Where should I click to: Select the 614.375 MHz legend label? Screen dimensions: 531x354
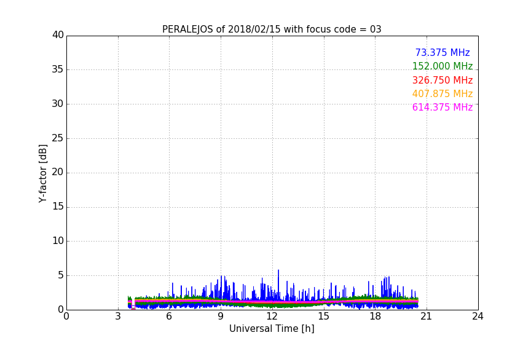click(442, 108)
